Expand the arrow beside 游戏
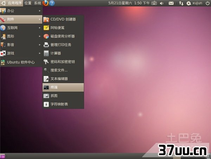This screenshot has height=159, width=211. 40,53
